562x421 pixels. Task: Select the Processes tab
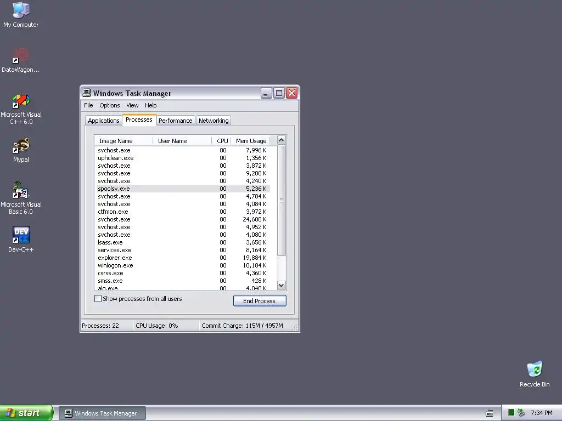click(139, 120)
